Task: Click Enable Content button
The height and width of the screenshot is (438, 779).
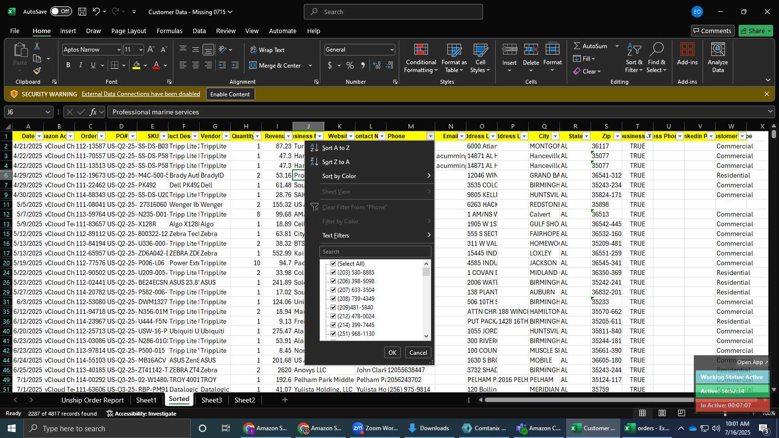Action: click(230, 94)
